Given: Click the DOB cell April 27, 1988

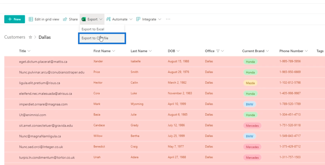Looking at the screenshot, I should pos(177,157).
